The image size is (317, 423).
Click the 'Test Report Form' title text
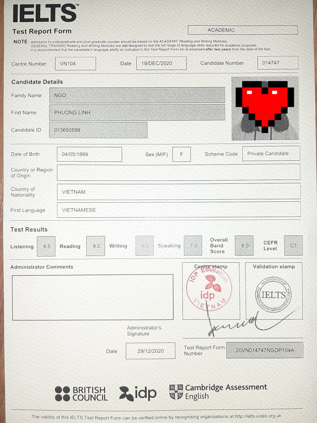pos(42,31)
